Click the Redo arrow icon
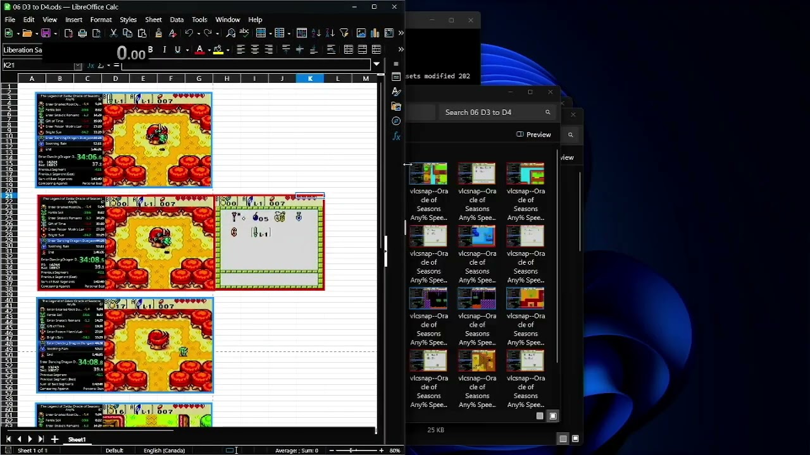This screenshot has height=455, width=810. [x=207, y=33]
